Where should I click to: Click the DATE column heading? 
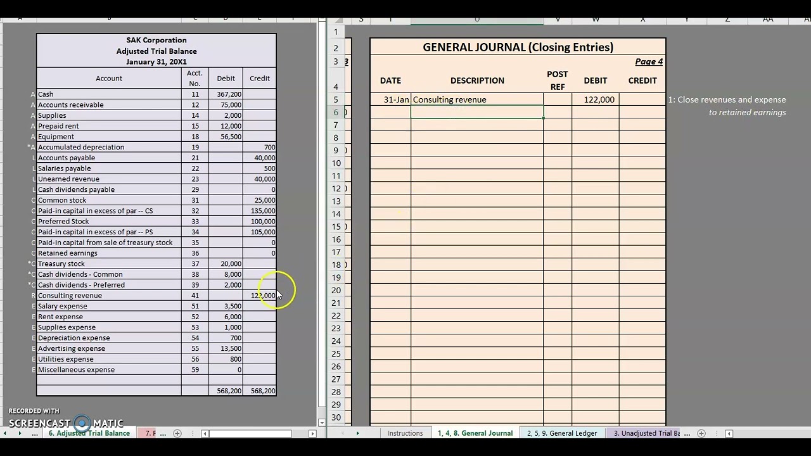(x=390, y=80)
